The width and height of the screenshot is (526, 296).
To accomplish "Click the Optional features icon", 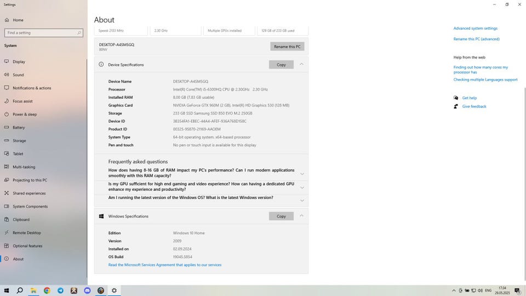I will click(x=7, y=246).
